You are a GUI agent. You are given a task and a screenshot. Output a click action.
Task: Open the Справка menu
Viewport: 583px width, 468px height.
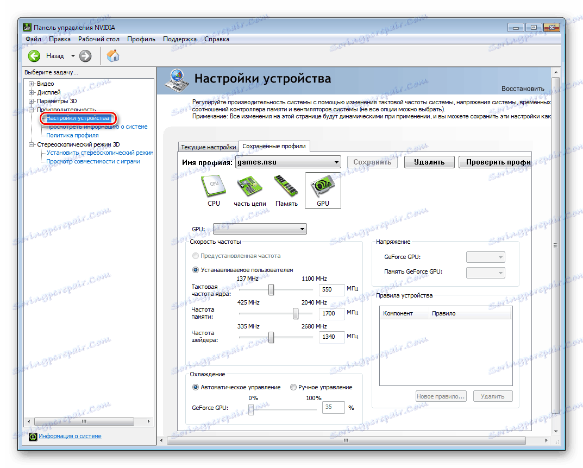tap(217, 39)
